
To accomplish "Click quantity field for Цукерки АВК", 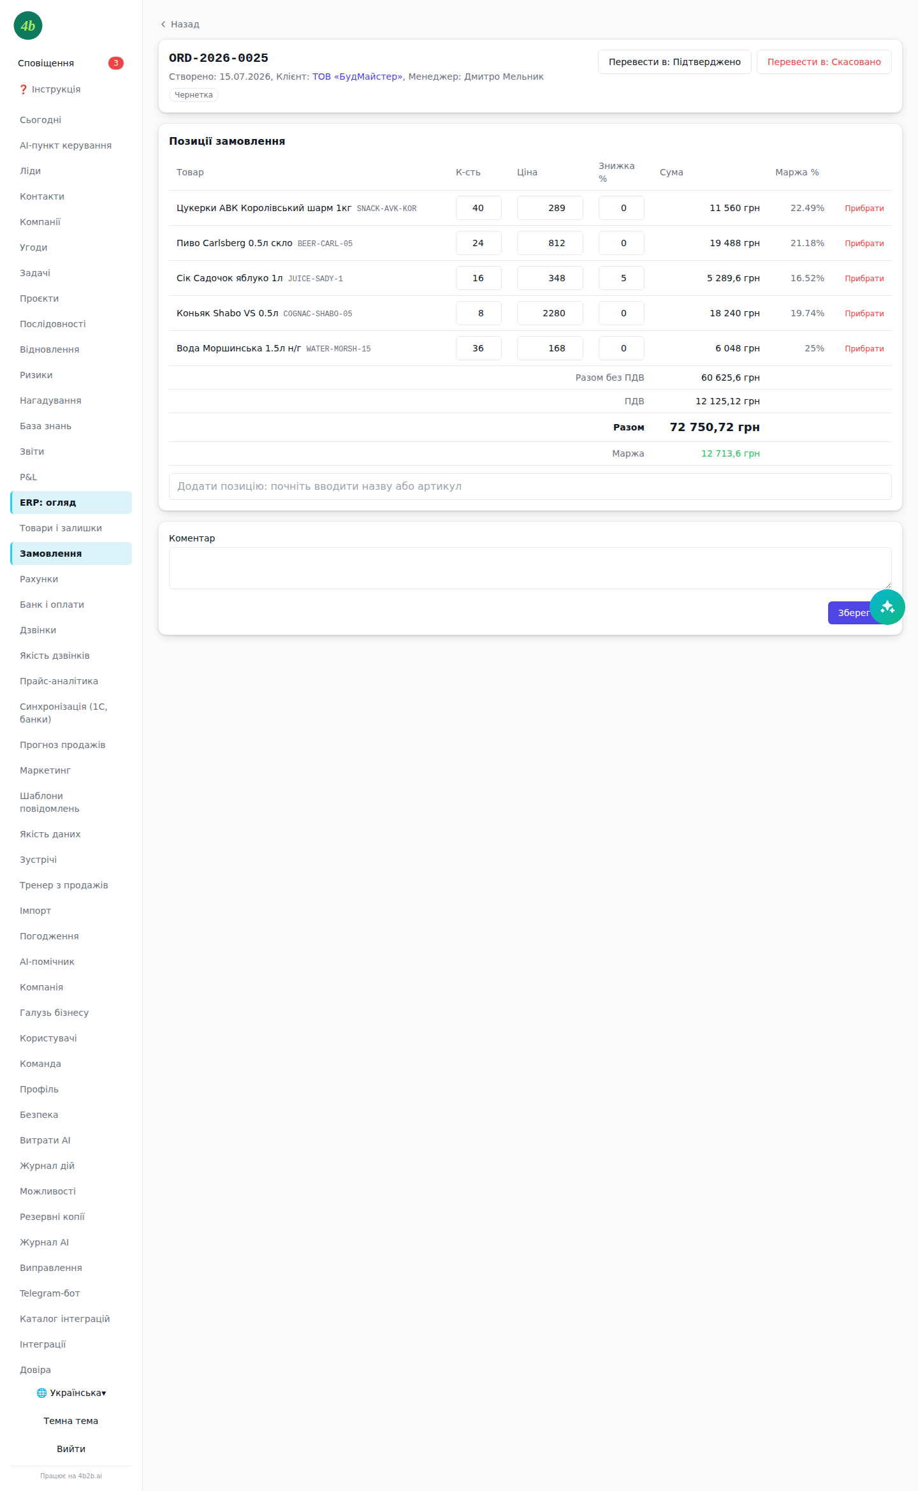I will [x=478, y=208].
